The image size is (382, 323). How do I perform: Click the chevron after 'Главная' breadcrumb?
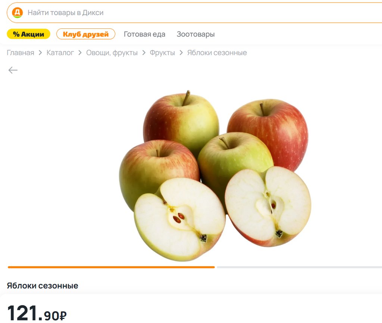(x=40, y=53)
